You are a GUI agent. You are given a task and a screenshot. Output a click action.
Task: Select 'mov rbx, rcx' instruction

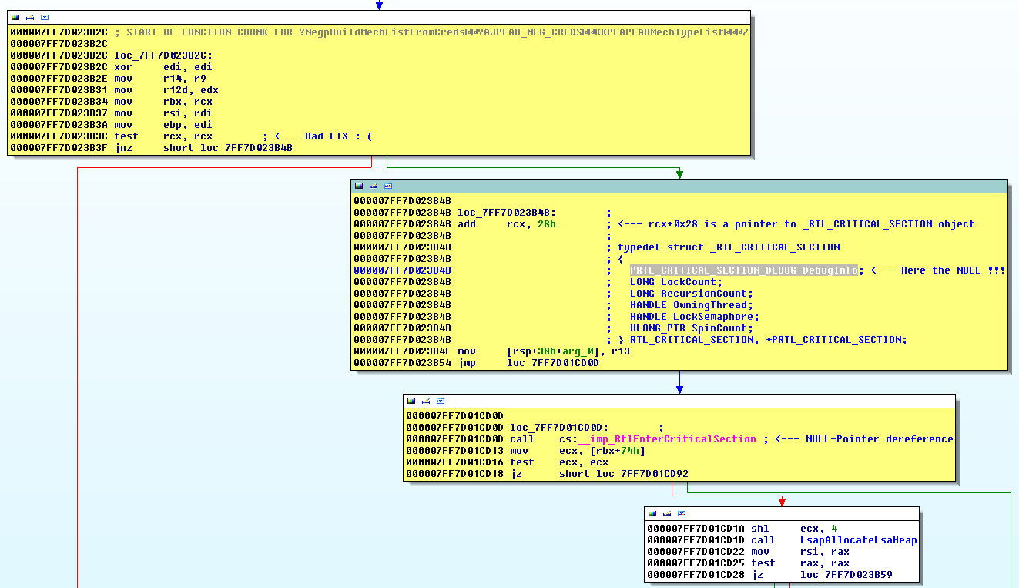(x=163, y=102)
